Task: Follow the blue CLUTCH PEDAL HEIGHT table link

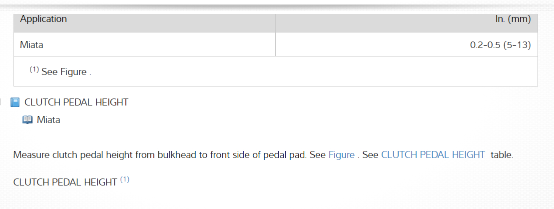Action: click(433, 155)
